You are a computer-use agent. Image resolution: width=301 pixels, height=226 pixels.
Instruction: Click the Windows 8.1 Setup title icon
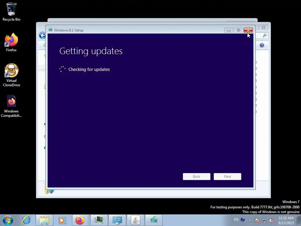[x=51, y=30]
